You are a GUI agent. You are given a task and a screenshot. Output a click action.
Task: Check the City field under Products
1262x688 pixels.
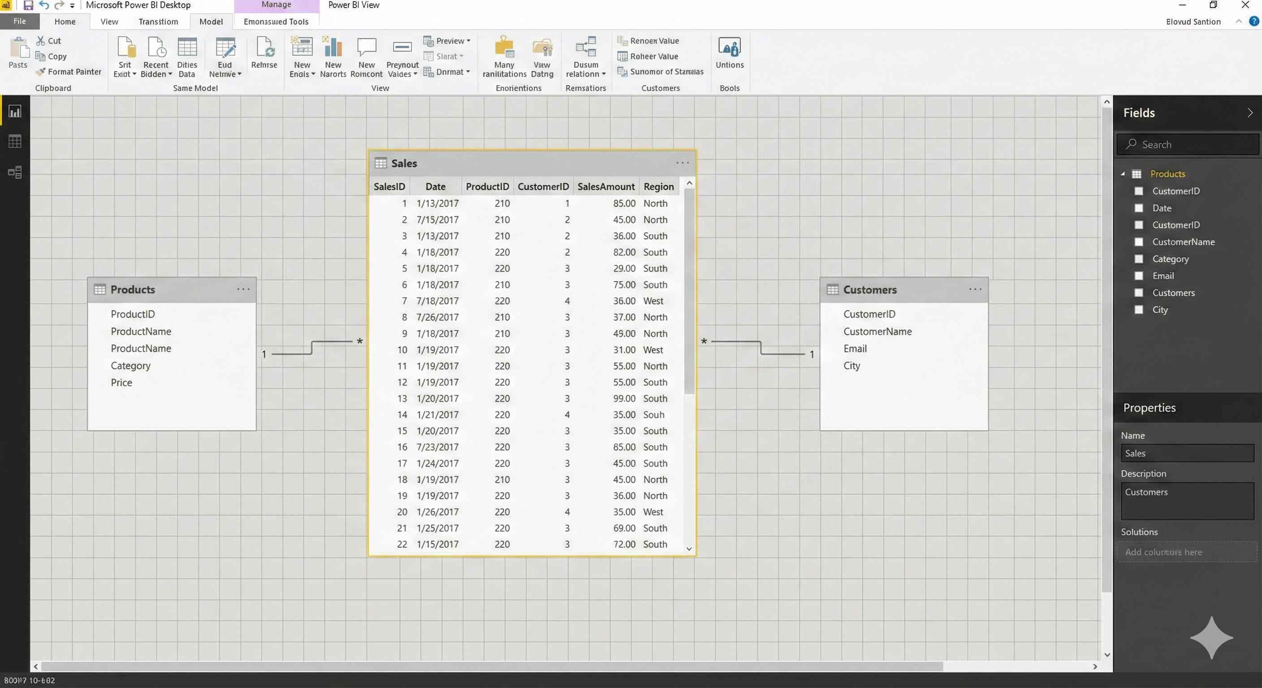tap(1139, 310)
